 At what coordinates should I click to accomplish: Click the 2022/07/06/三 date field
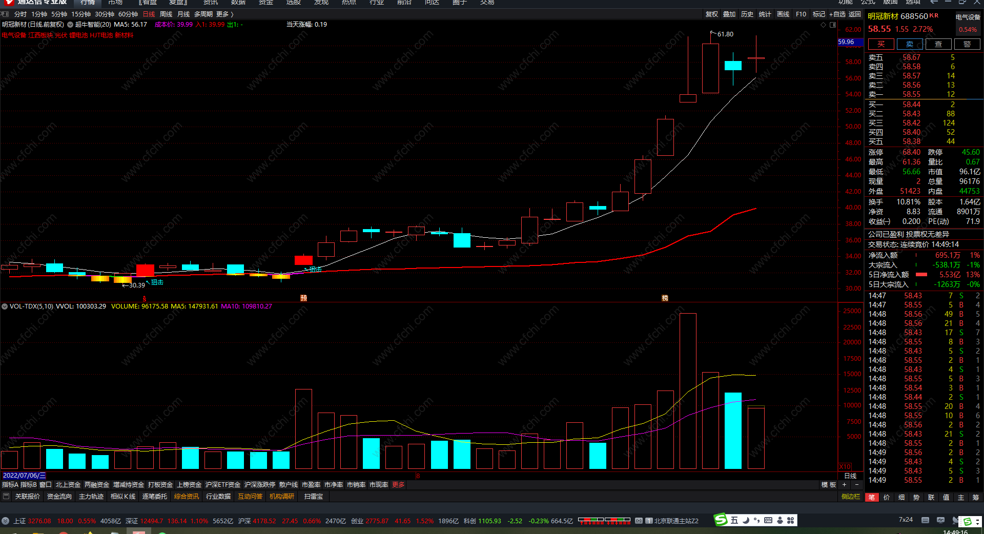(x=24, y=476)
